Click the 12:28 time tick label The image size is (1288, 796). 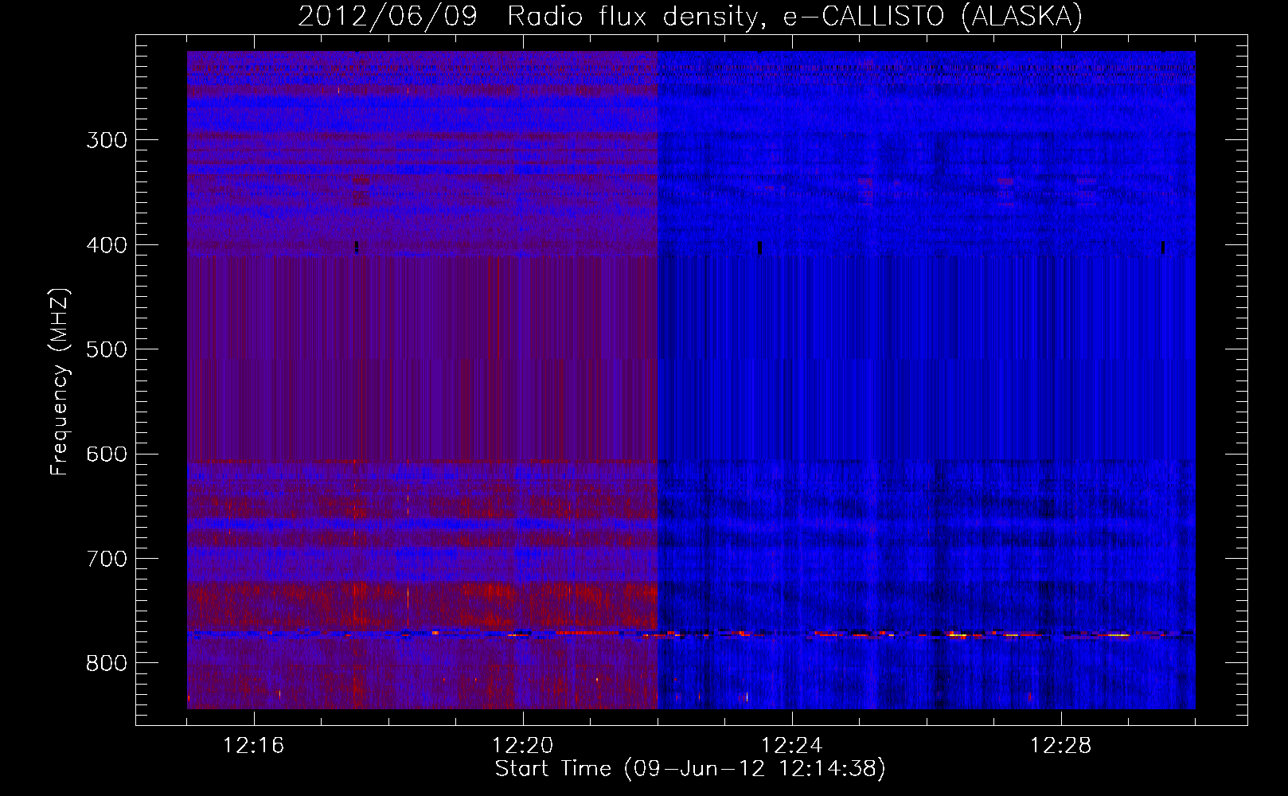click(x=1061, y=746)
